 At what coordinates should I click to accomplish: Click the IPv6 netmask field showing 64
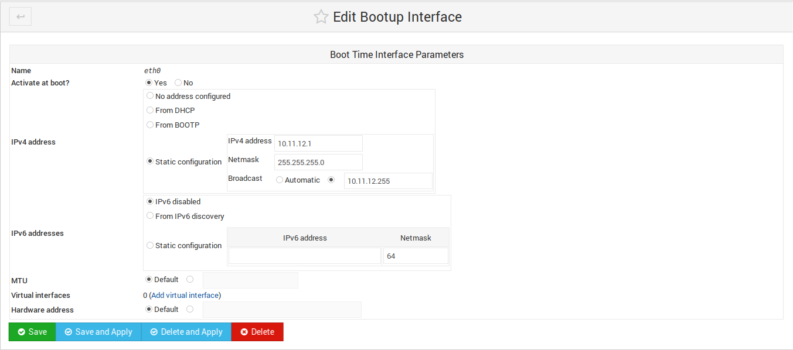coord(416,256)
